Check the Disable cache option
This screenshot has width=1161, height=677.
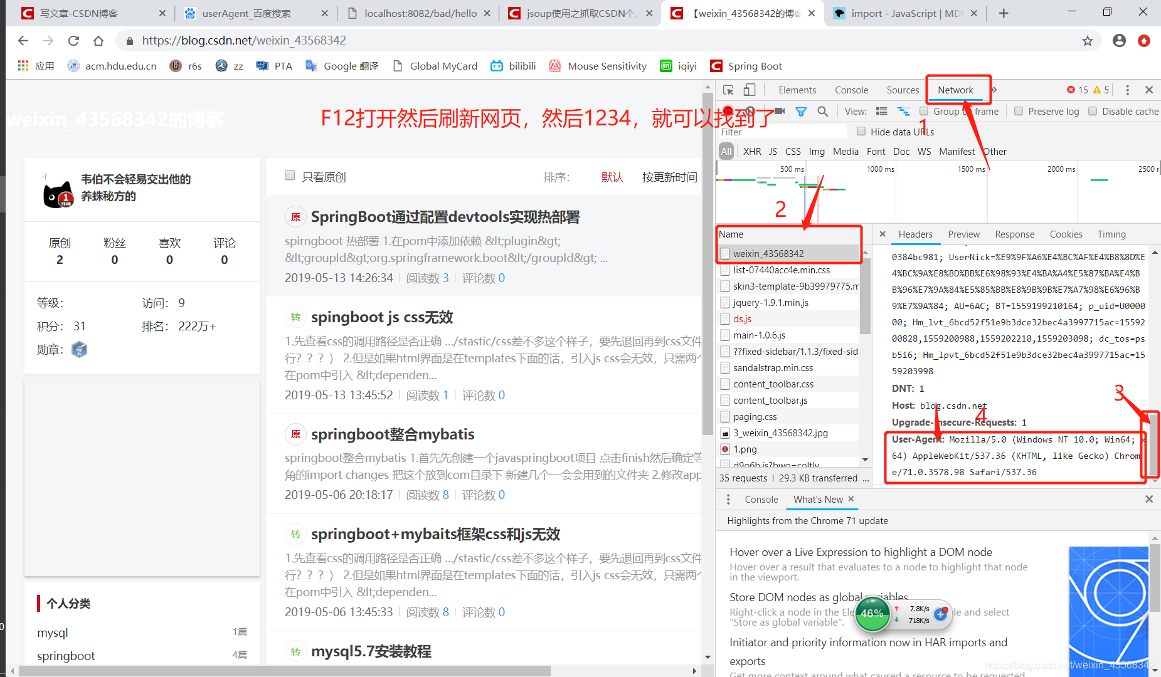click(x=1093, y=111)
